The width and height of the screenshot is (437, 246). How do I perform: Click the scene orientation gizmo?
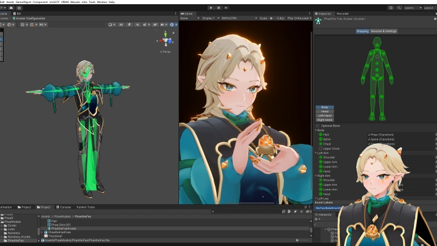166,40
